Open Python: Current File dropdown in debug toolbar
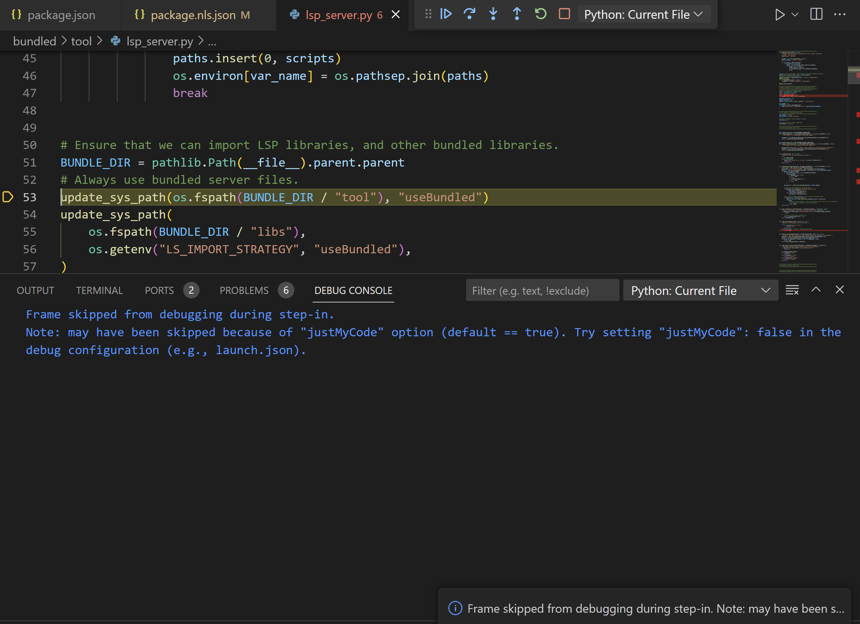 tap(644, 14)
